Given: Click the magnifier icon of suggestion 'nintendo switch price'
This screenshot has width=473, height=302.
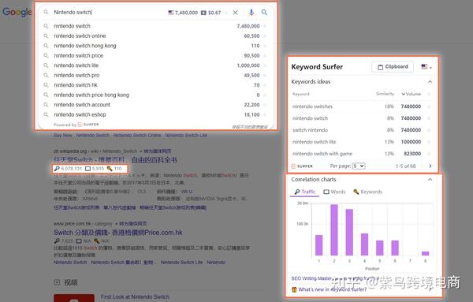Looking at the screenshot, I should [x=46, y=55].
